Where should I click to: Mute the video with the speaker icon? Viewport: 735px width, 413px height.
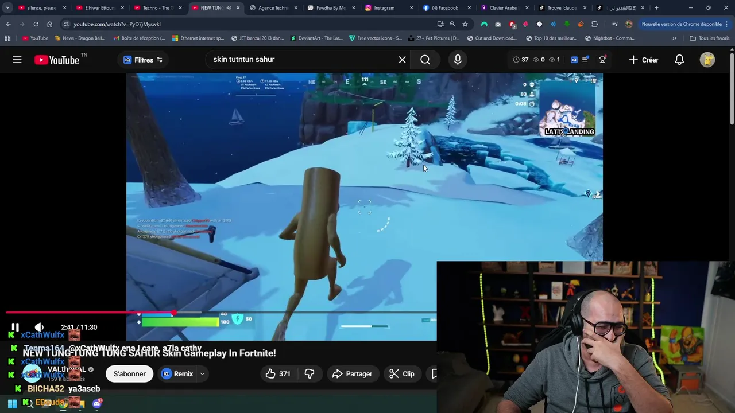[38, 327]
